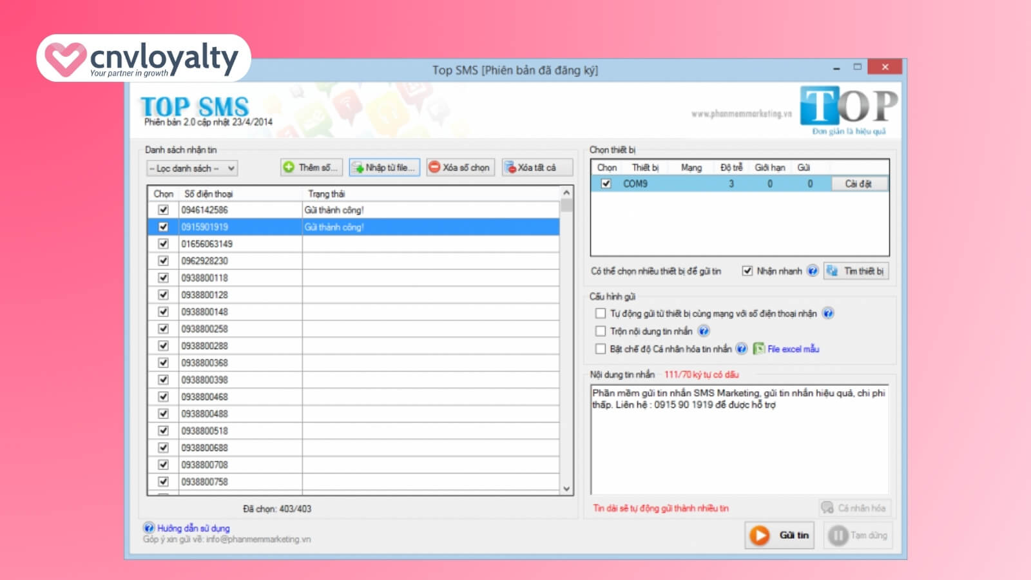The width and height of the screenshot is (1031, 580).
Task: Enable 'Bật chế độ Cá nhân hóa tin nhắn'
Action: 601,349
